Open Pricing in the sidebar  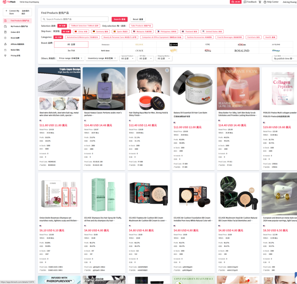coord(17,56)
